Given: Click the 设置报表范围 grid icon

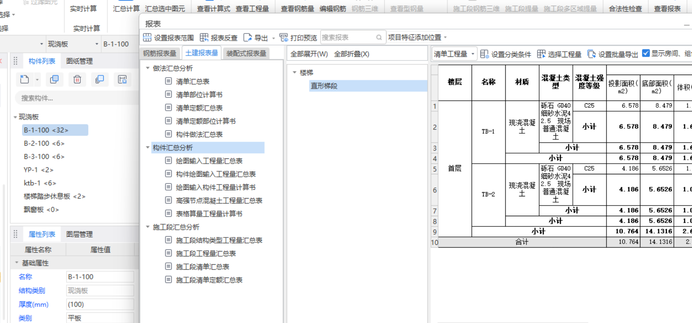Looking at the screenshot, I should pyautogui.click(x=147, y=38).
